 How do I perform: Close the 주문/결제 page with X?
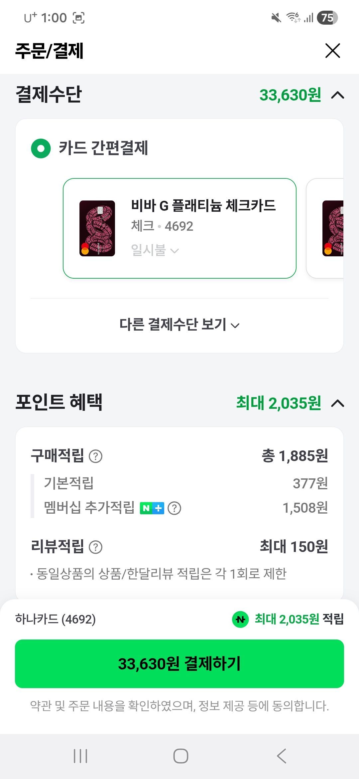point(332,51)
